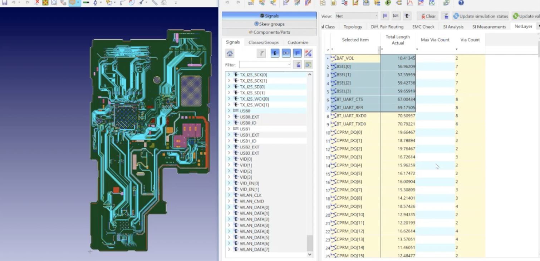540x261 pixels.
Task: Click Update simulation status button
Action: [x=481, y=16]
